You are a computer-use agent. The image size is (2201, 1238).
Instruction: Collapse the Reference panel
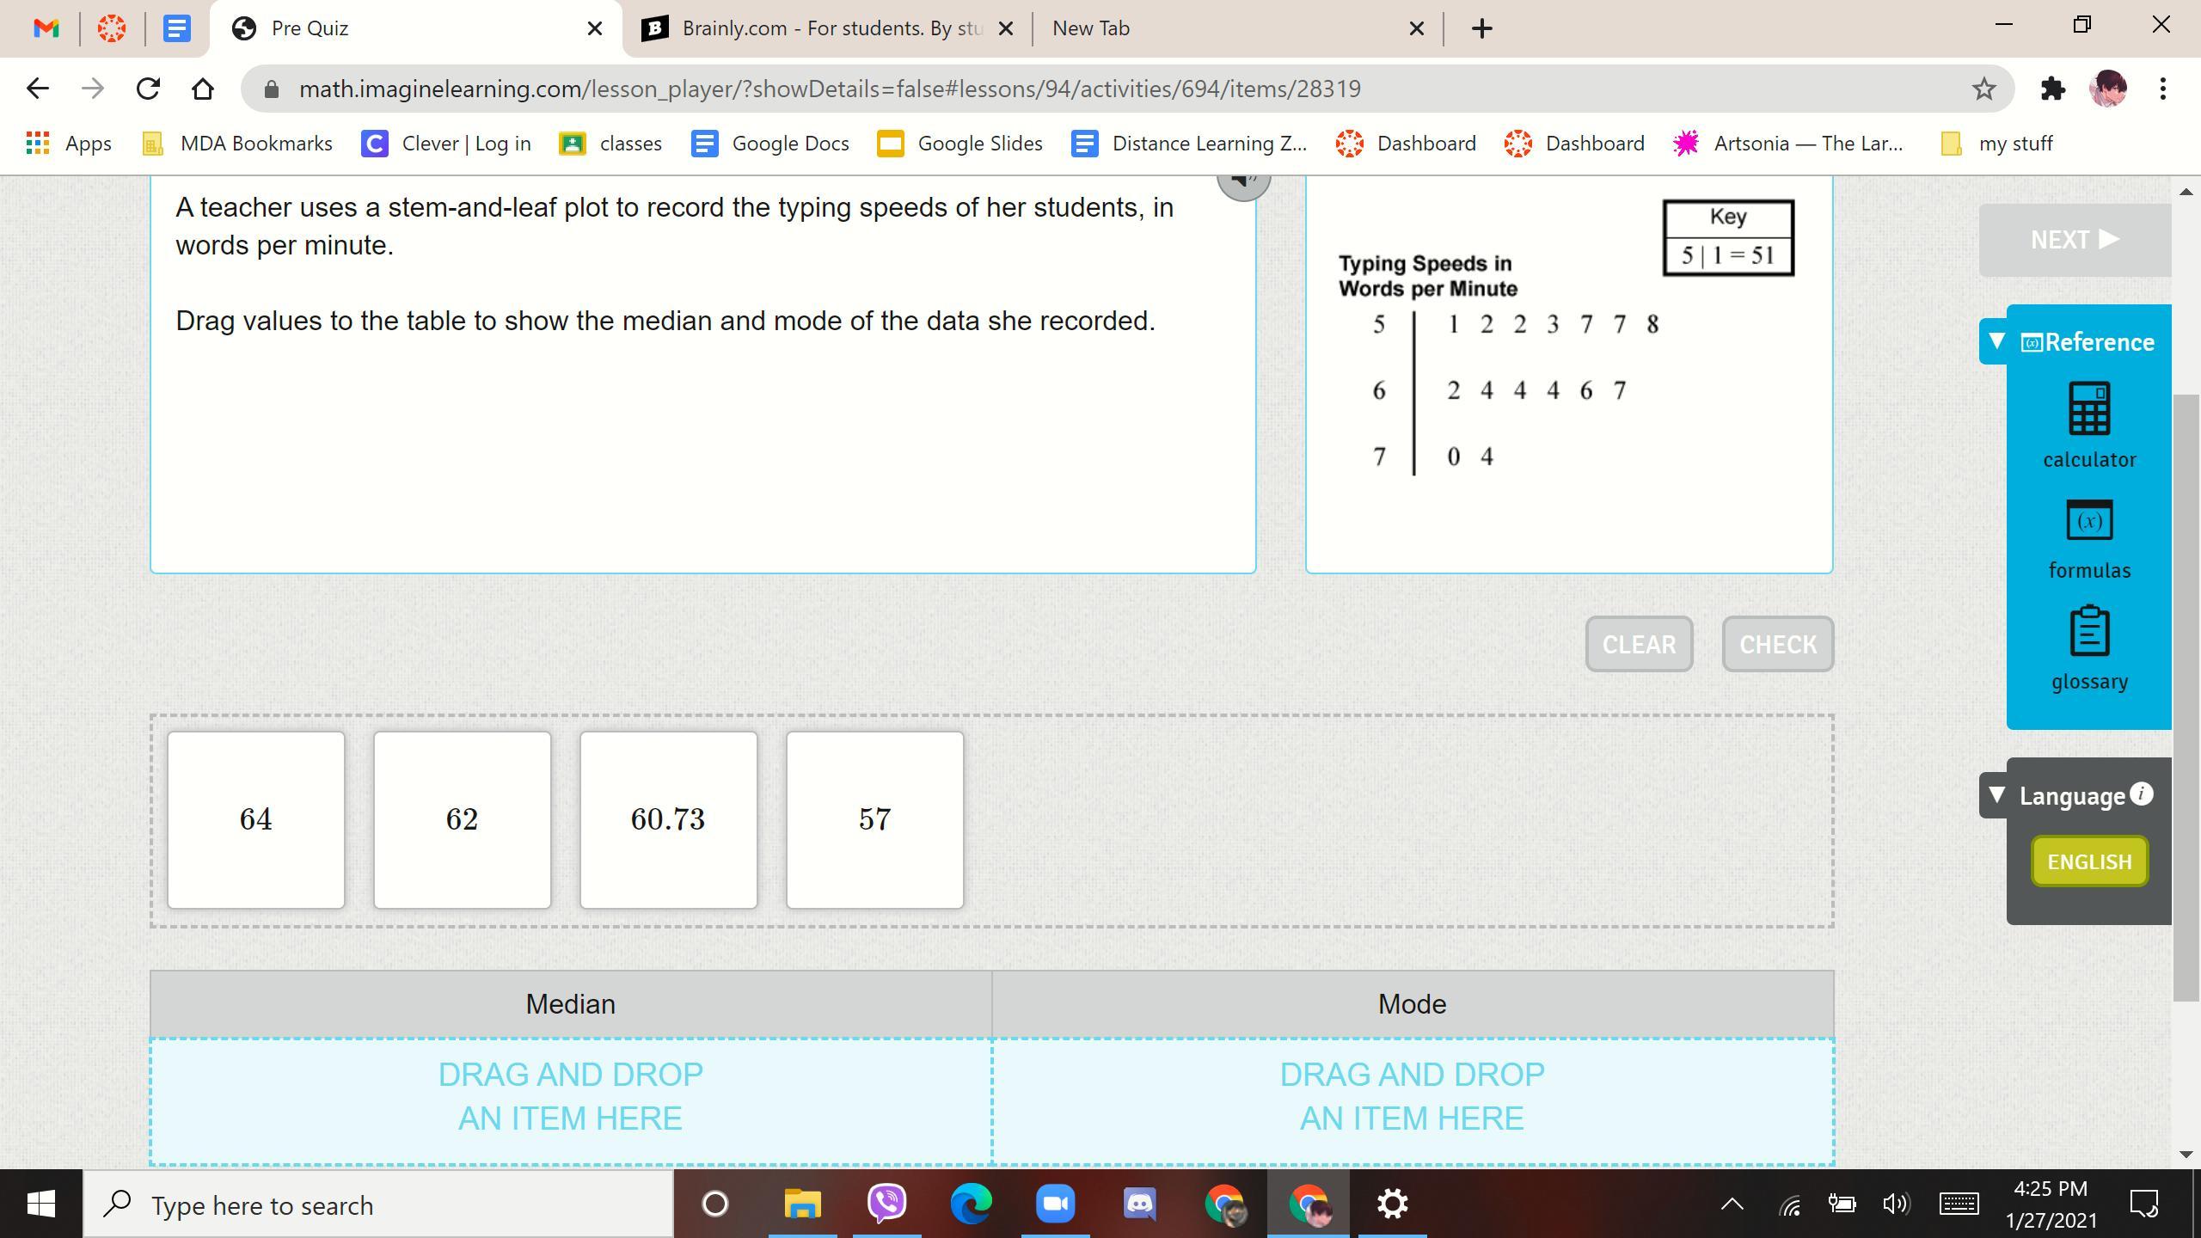click(1997, 341)
